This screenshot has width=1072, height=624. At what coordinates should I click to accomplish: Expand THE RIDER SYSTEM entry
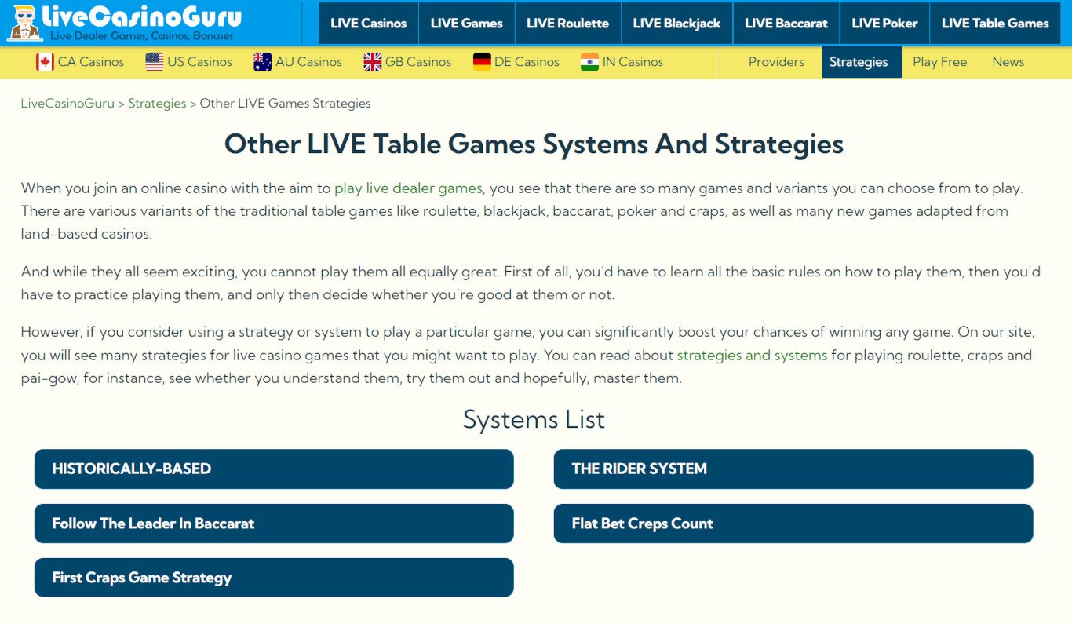point(793,469)
